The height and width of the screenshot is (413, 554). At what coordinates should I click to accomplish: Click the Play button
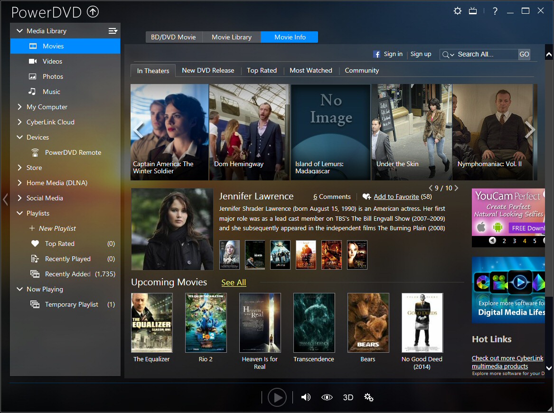pyautogui.click(x=277, y=397)
